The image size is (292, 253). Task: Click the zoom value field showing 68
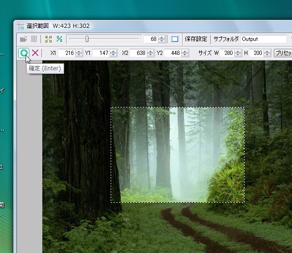tap(151, 39)
